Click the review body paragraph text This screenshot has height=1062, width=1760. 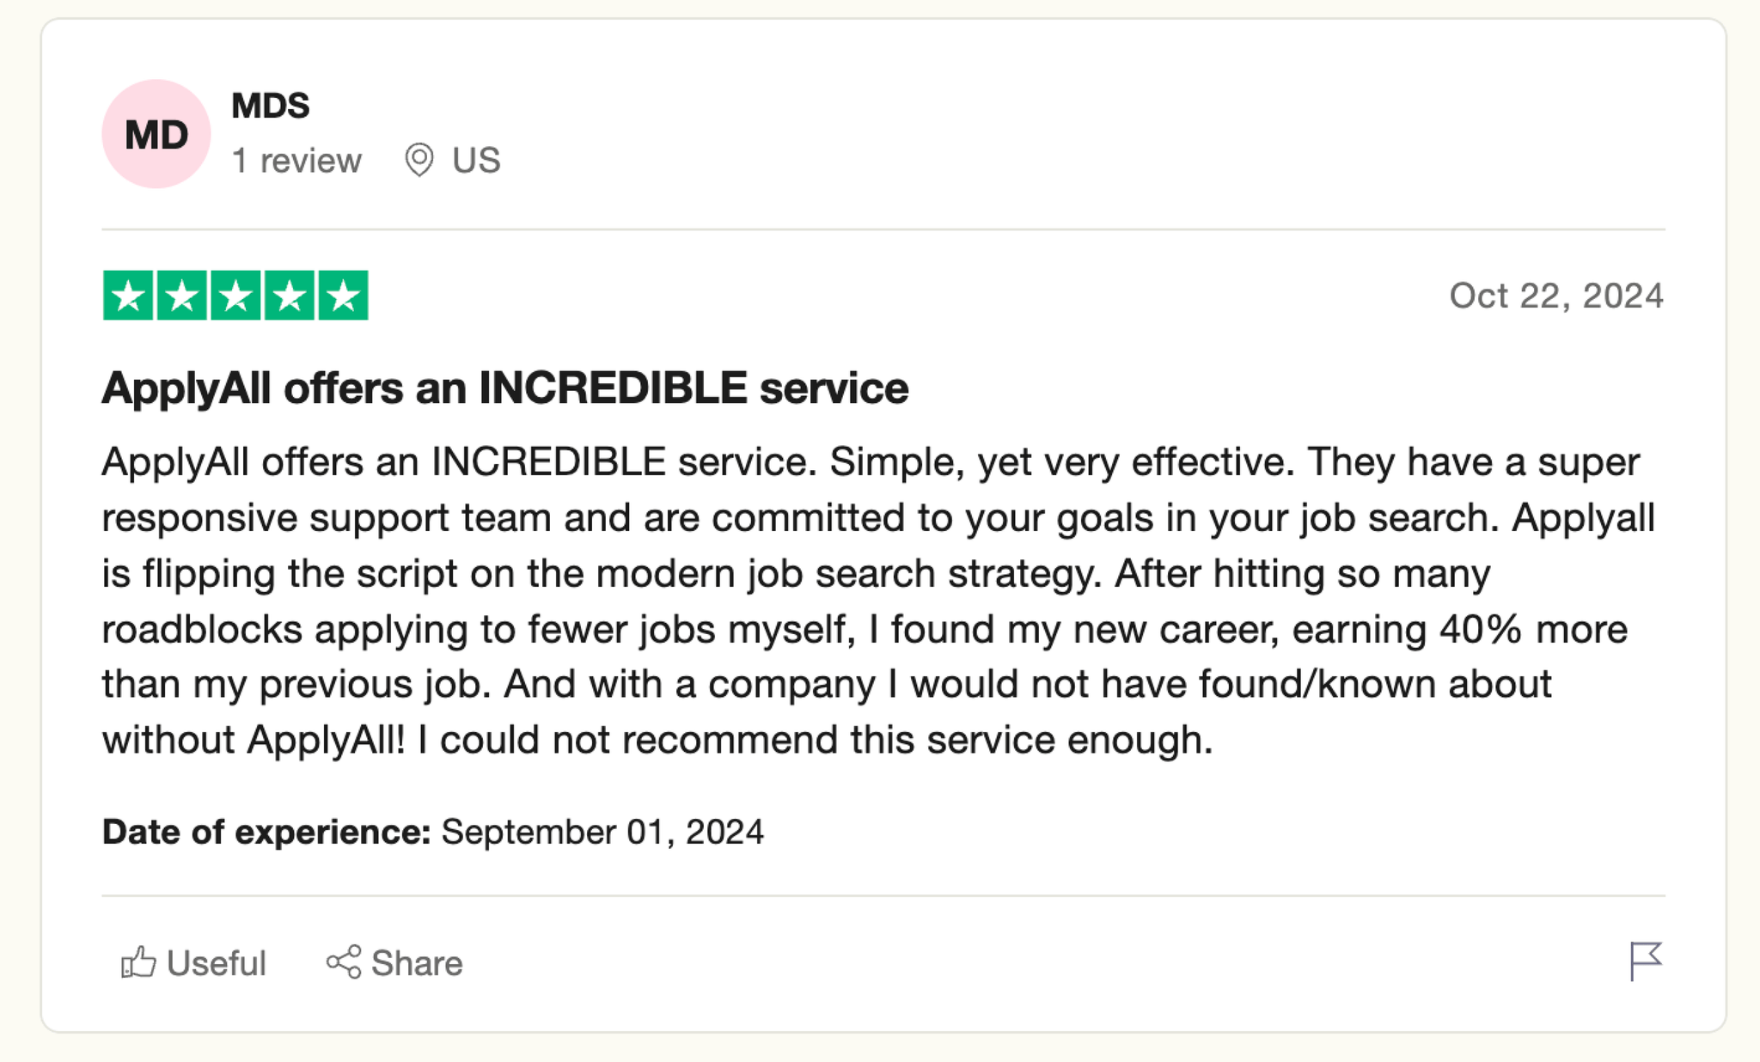(859, 601)
